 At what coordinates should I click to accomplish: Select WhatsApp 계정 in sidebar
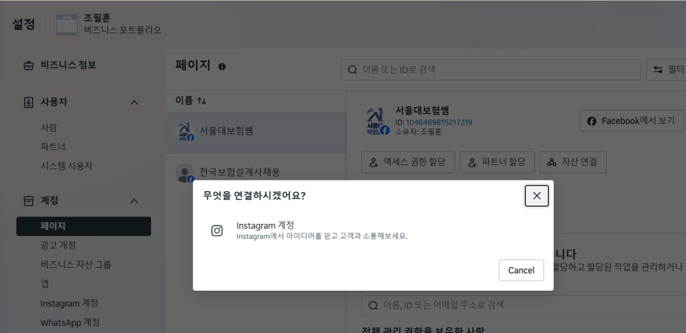pyautogui.click(x=70, y=322)
